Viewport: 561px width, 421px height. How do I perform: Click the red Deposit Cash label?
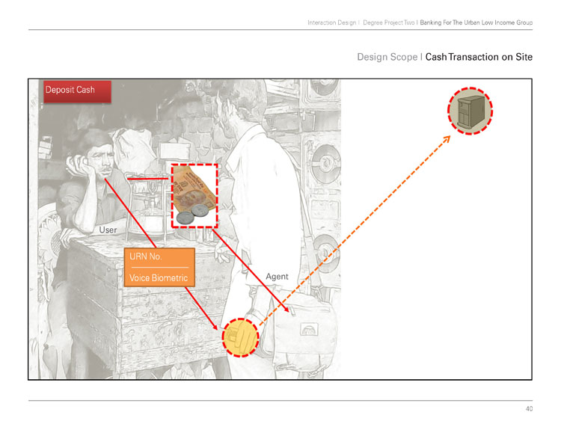tap(77, 91)
